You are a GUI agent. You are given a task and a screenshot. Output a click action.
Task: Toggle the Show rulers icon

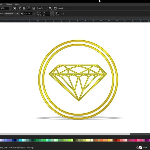pyautogui.click(x=20, y=8)
